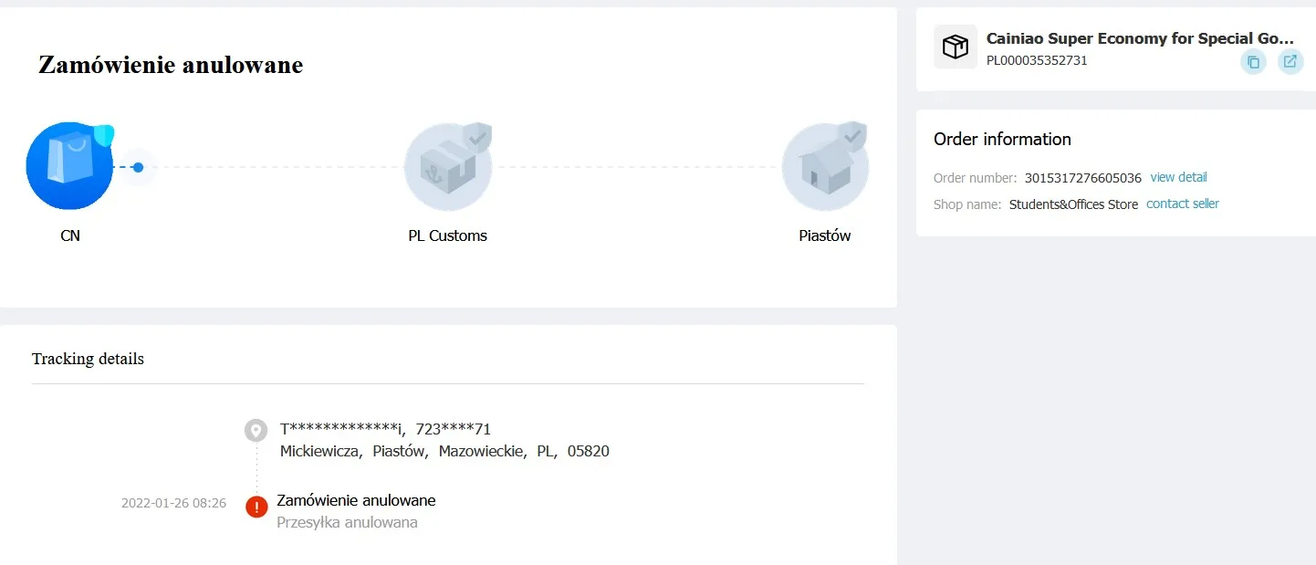Click the contact seller link
Image resolution: width=1316 pixels, height=565 pixels.
click(x=1182, y=204)
